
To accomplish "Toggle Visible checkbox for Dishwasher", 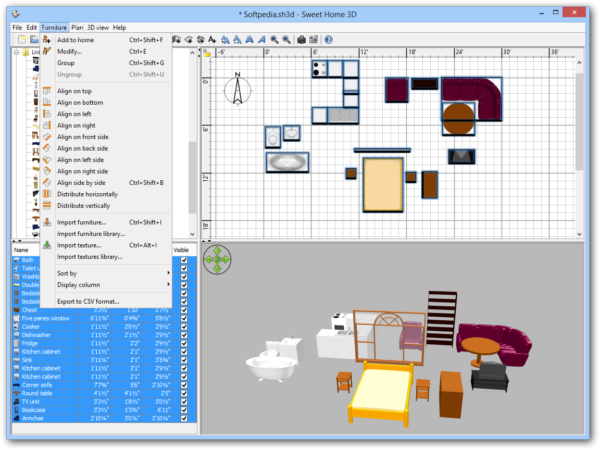I will [184, 335].
